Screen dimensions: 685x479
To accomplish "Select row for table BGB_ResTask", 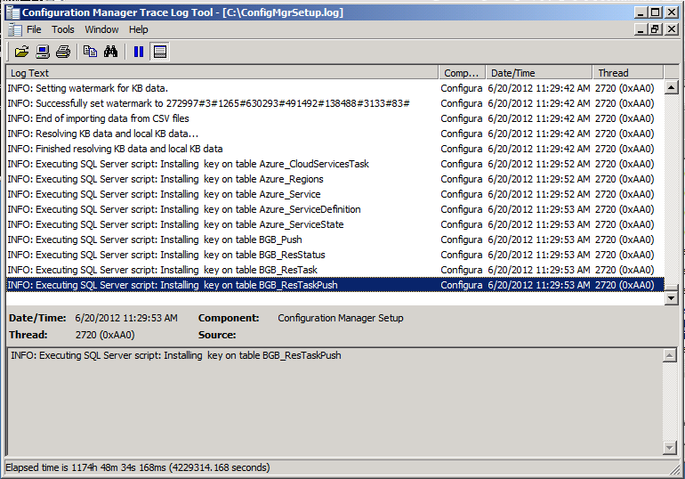I will [335, 270].
